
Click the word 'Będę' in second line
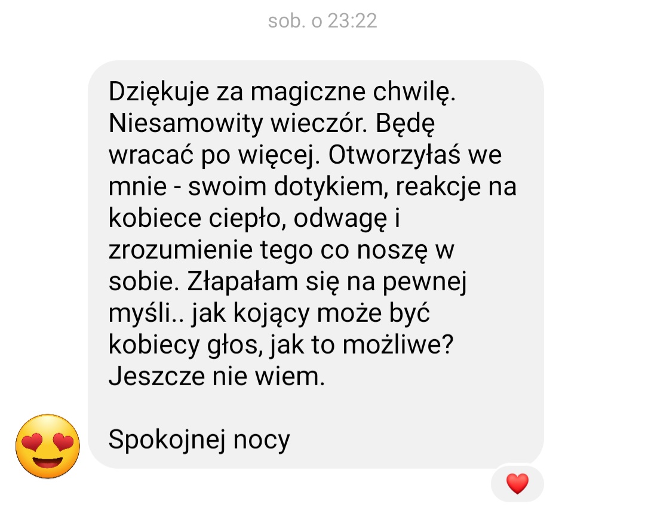tap(405, 124)
